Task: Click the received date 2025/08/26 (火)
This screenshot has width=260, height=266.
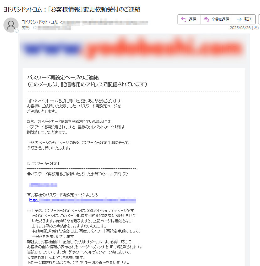Action: click(244, 28)
